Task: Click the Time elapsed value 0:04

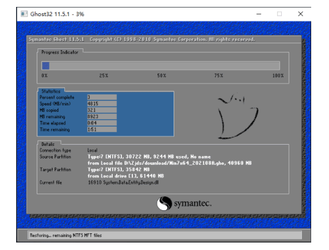Action: (x=102, y=123)
